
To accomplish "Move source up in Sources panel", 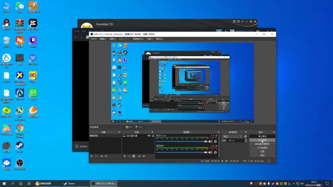I will (139, 156).
